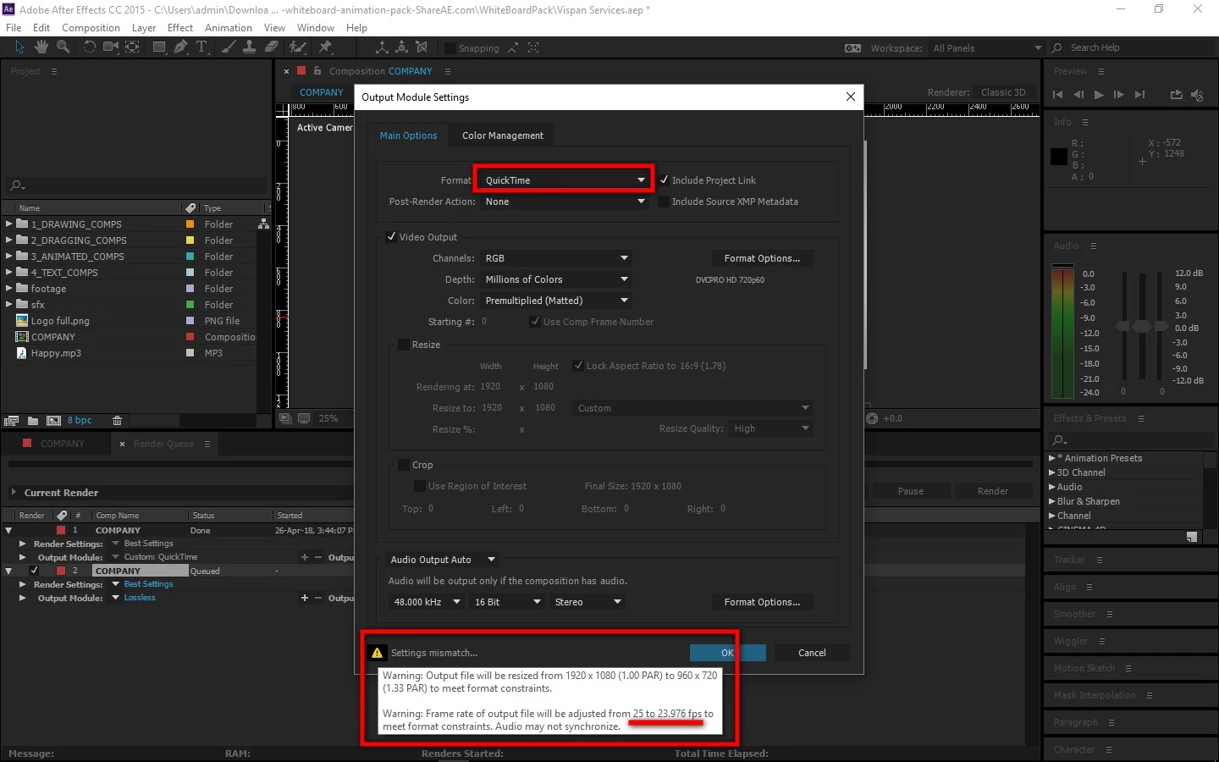Step to next frame in Preview panel
This screenshot has width=1219, height=762.
[x=1118, y=95]
